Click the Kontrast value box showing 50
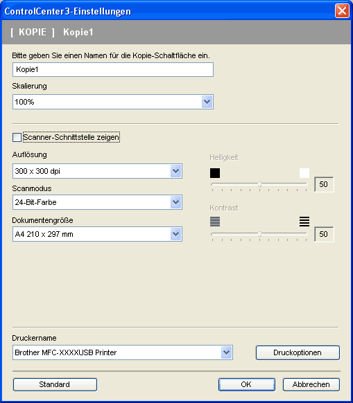 point(324,234)
